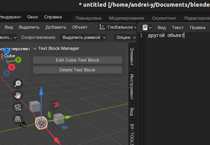Open the Опции dropdown

(x=125, y=37)
